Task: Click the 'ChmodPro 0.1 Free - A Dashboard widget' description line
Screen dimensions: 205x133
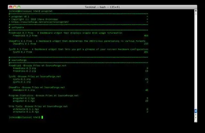Action: point(77,41)
